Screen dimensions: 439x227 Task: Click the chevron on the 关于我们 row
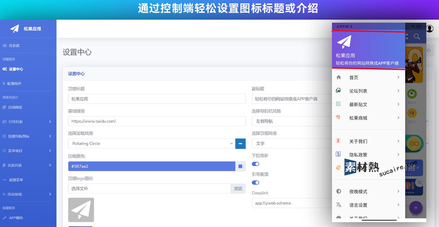coord(398,141)
